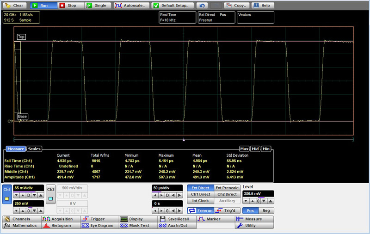The width and height of the screenshot is (370, 234).
Task: Set trigger slope to Neg
Action: [266, 210]
